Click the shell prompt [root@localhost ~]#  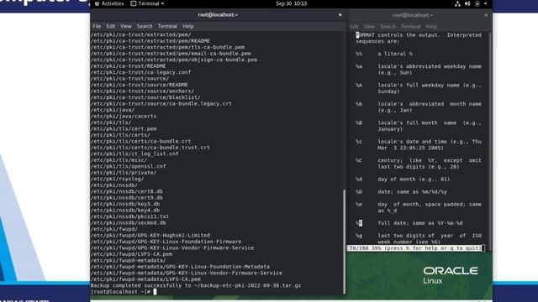pyautogui.click(x=120, y=292)
